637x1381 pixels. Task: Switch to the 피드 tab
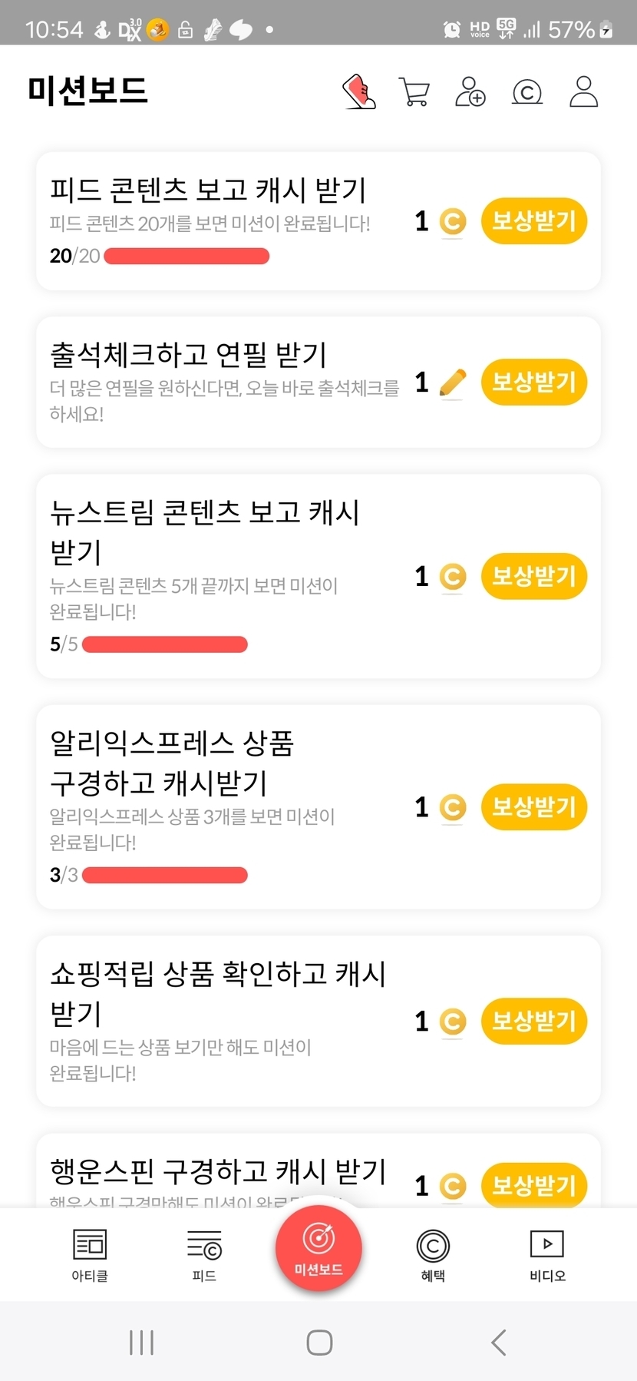coord(204,1255)
